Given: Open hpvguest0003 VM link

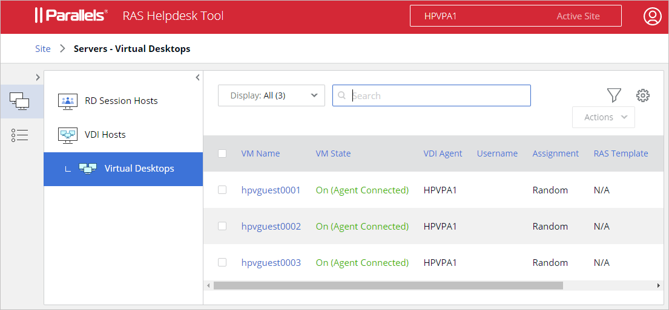Looking at the screenshot, I should pos(271,262).
